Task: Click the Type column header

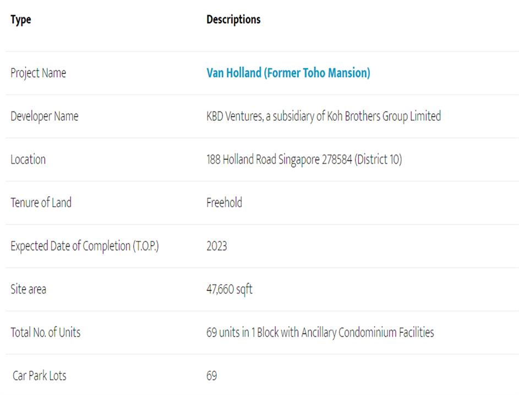Action: click(21, 19)
